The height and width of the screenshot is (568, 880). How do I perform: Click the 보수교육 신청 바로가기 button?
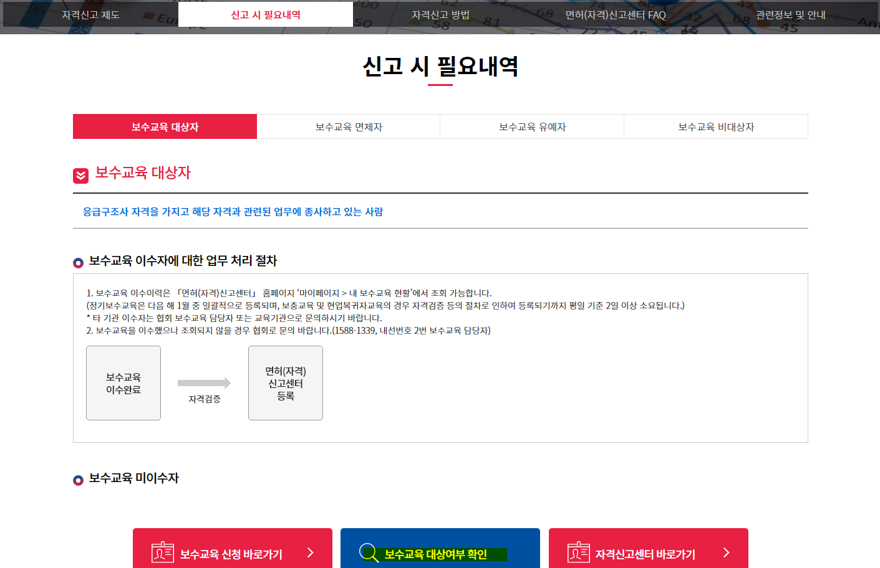tap(233, 551)
